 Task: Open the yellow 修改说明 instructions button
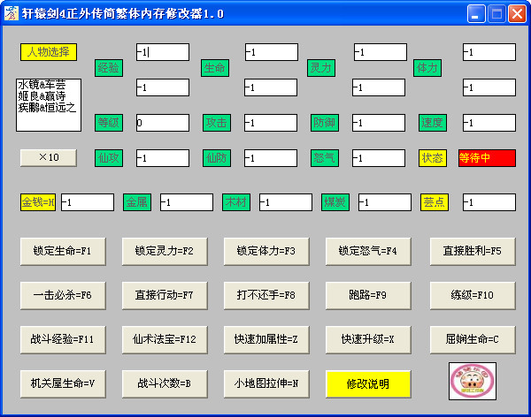coord(368,383)
